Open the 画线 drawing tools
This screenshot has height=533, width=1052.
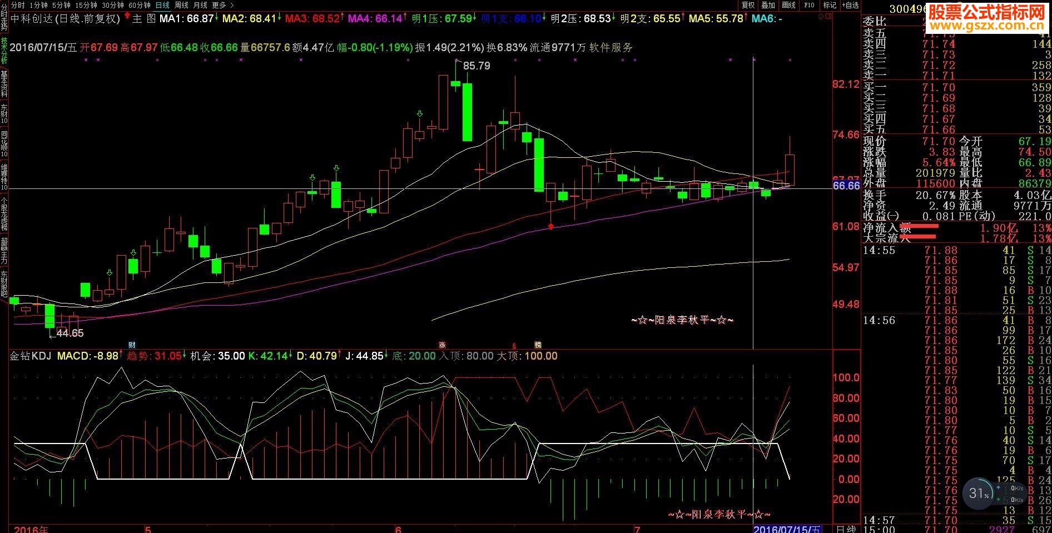tap(788, 5)
